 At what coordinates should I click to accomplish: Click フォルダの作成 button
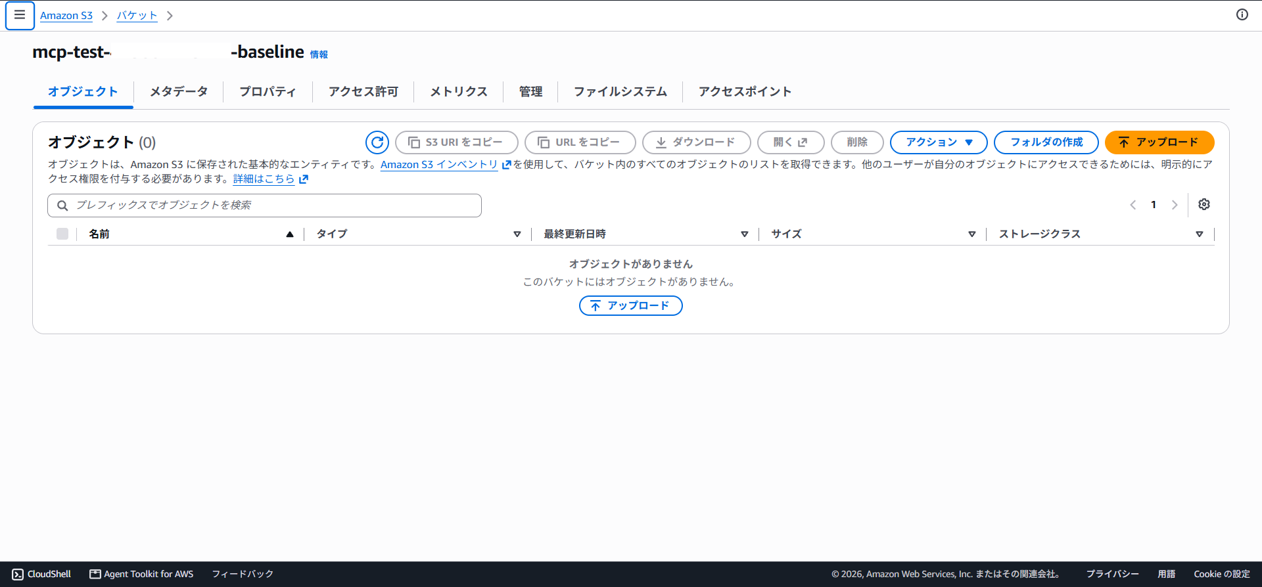pos(1046,142)
